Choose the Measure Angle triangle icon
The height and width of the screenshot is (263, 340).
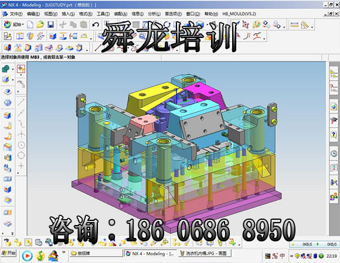[305, 25]
